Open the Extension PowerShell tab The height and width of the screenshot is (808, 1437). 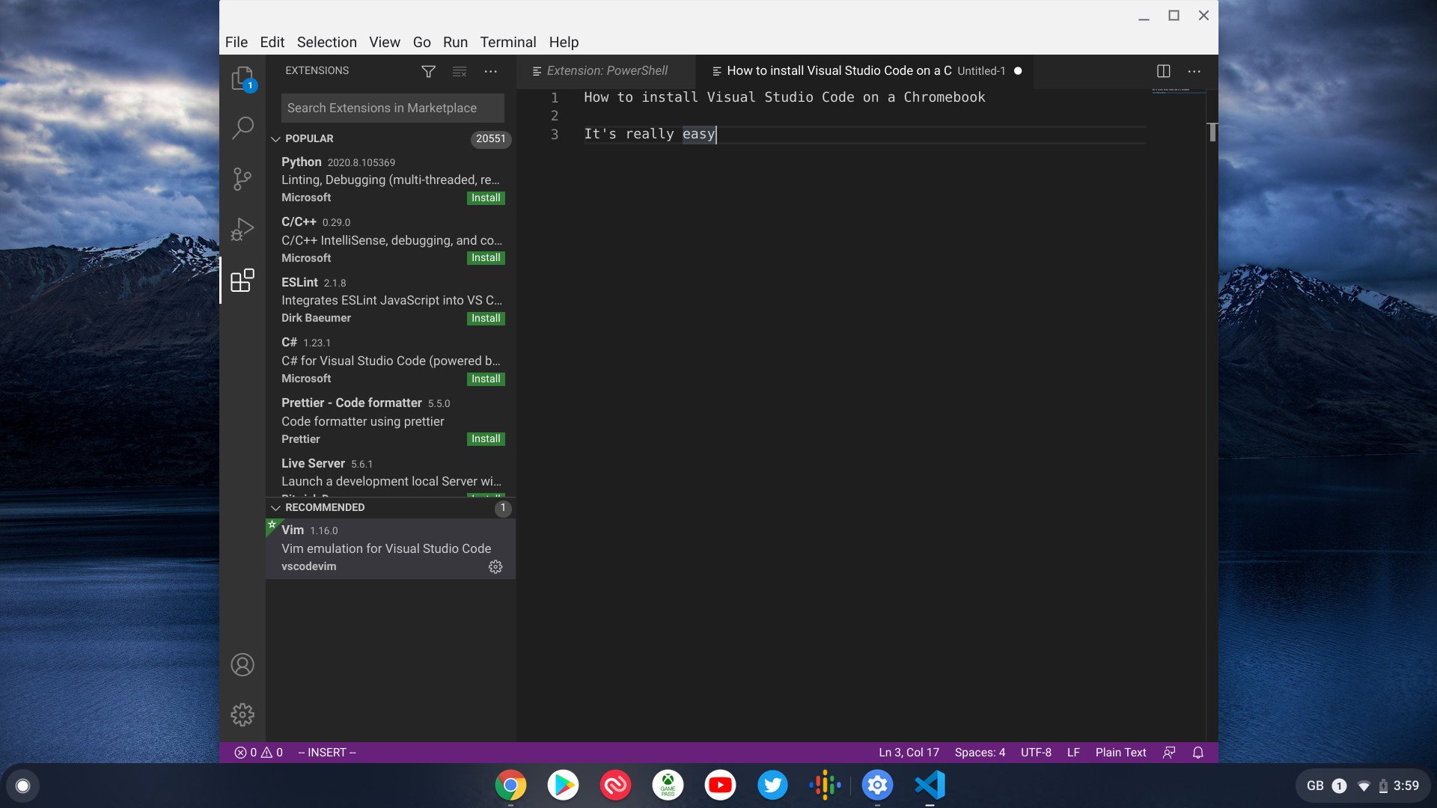[x=606, y=70]
